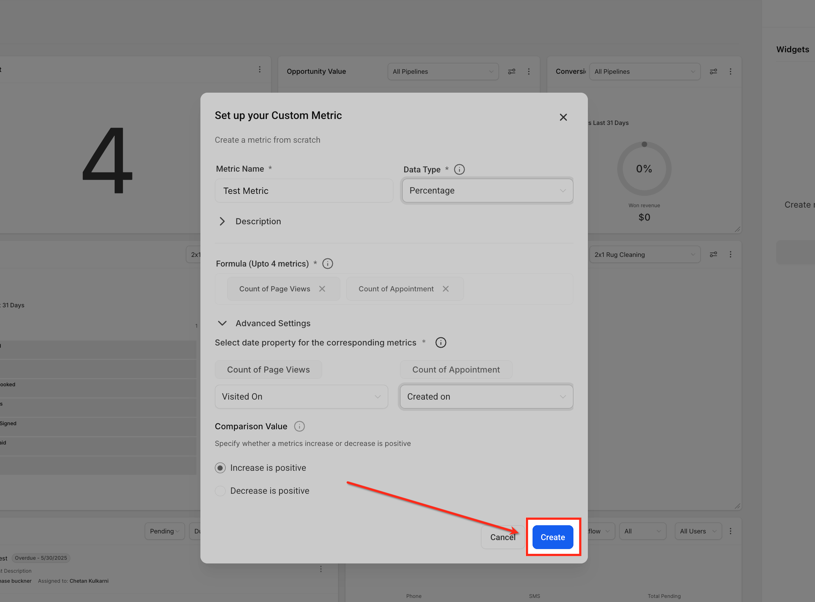This screenshot has width=815, height=602.
Task: Open Opportunity Value widget filter settings
Action: [x=511, y=72]
